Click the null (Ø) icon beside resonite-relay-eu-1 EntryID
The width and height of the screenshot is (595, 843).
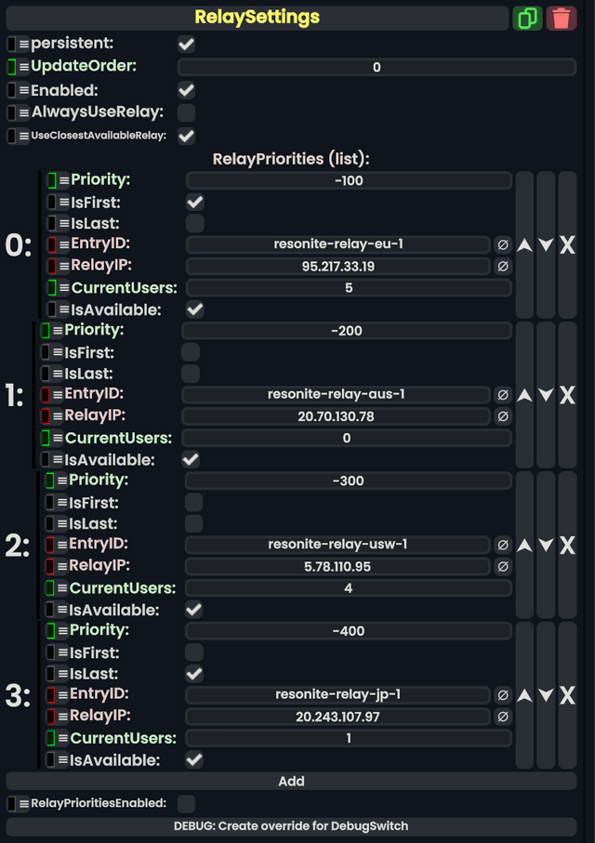[x=503, y=244]
